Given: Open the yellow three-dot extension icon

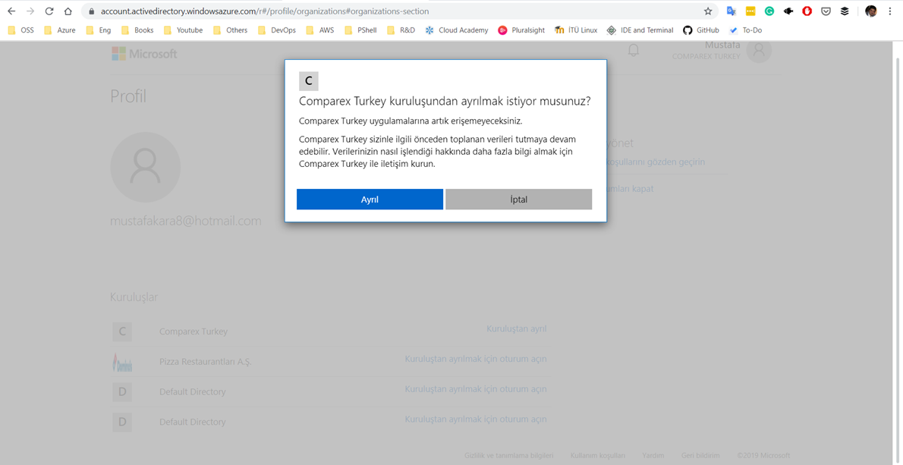Looking at the screenshot, I should 750,11.
